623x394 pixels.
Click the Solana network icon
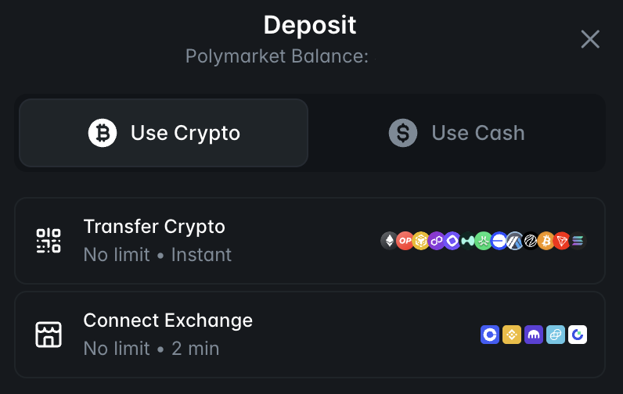click(578, 241)
